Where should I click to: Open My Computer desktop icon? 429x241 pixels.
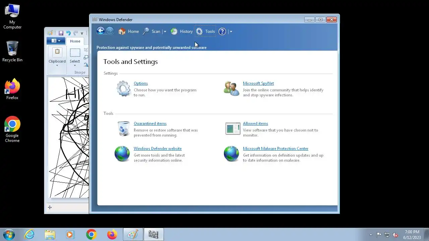[x=12, y=16]
